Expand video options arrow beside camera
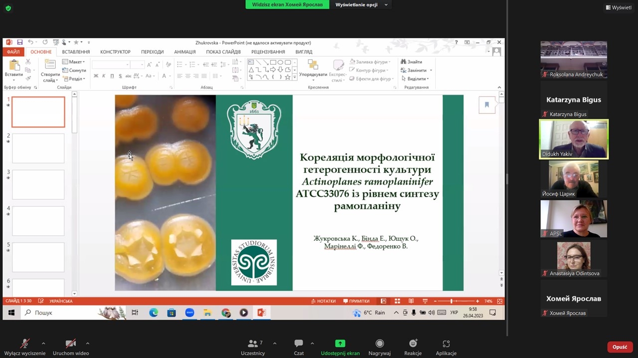The image size is (638, 358). 88,343
